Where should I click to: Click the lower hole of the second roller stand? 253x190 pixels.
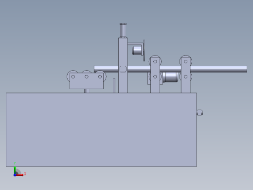[186, 76]
